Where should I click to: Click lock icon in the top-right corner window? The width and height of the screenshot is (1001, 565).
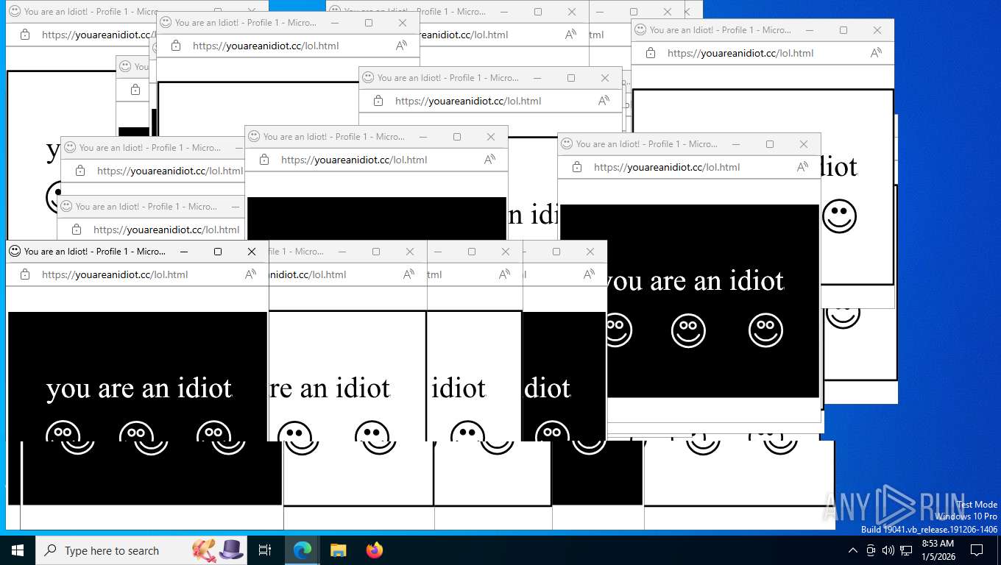pyautogui.click(x=651, y=53)
